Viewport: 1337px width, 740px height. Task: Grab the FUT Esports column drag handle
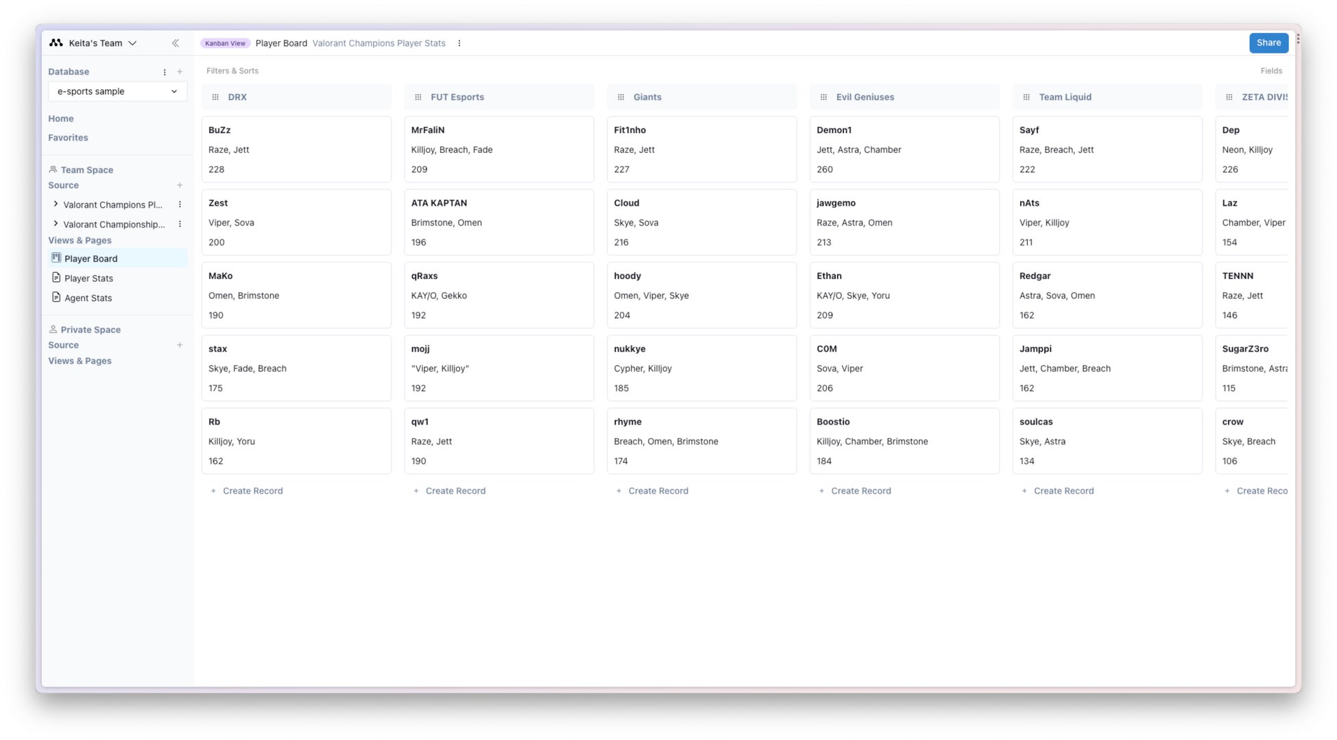pos(418,97)
